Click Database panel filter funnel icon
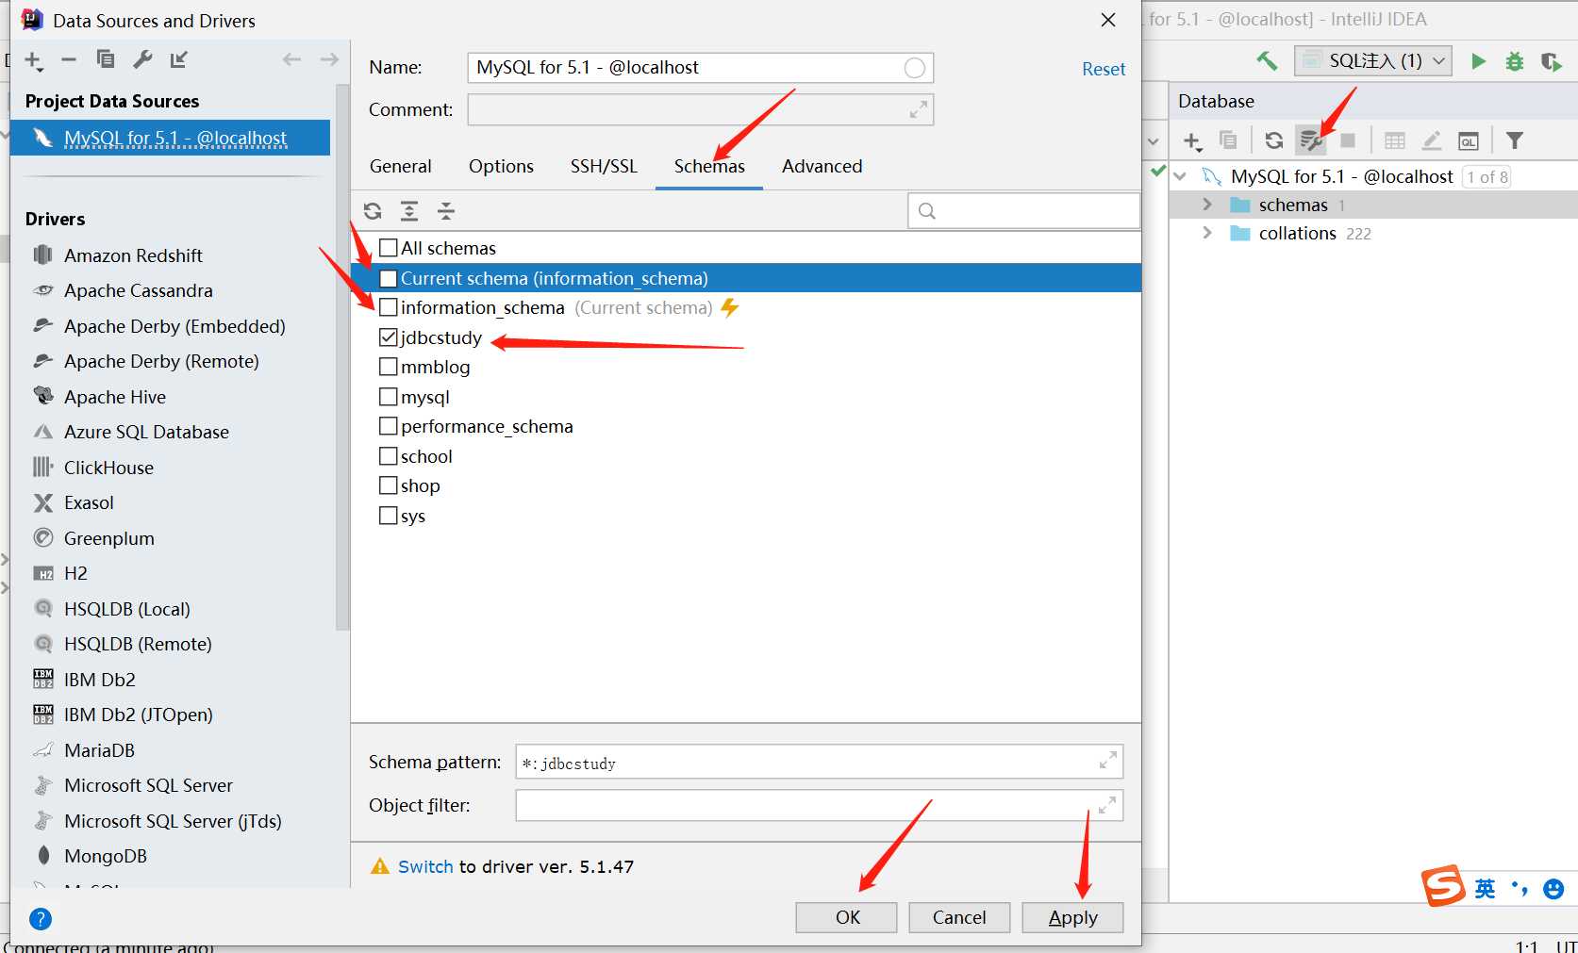 1515,140
